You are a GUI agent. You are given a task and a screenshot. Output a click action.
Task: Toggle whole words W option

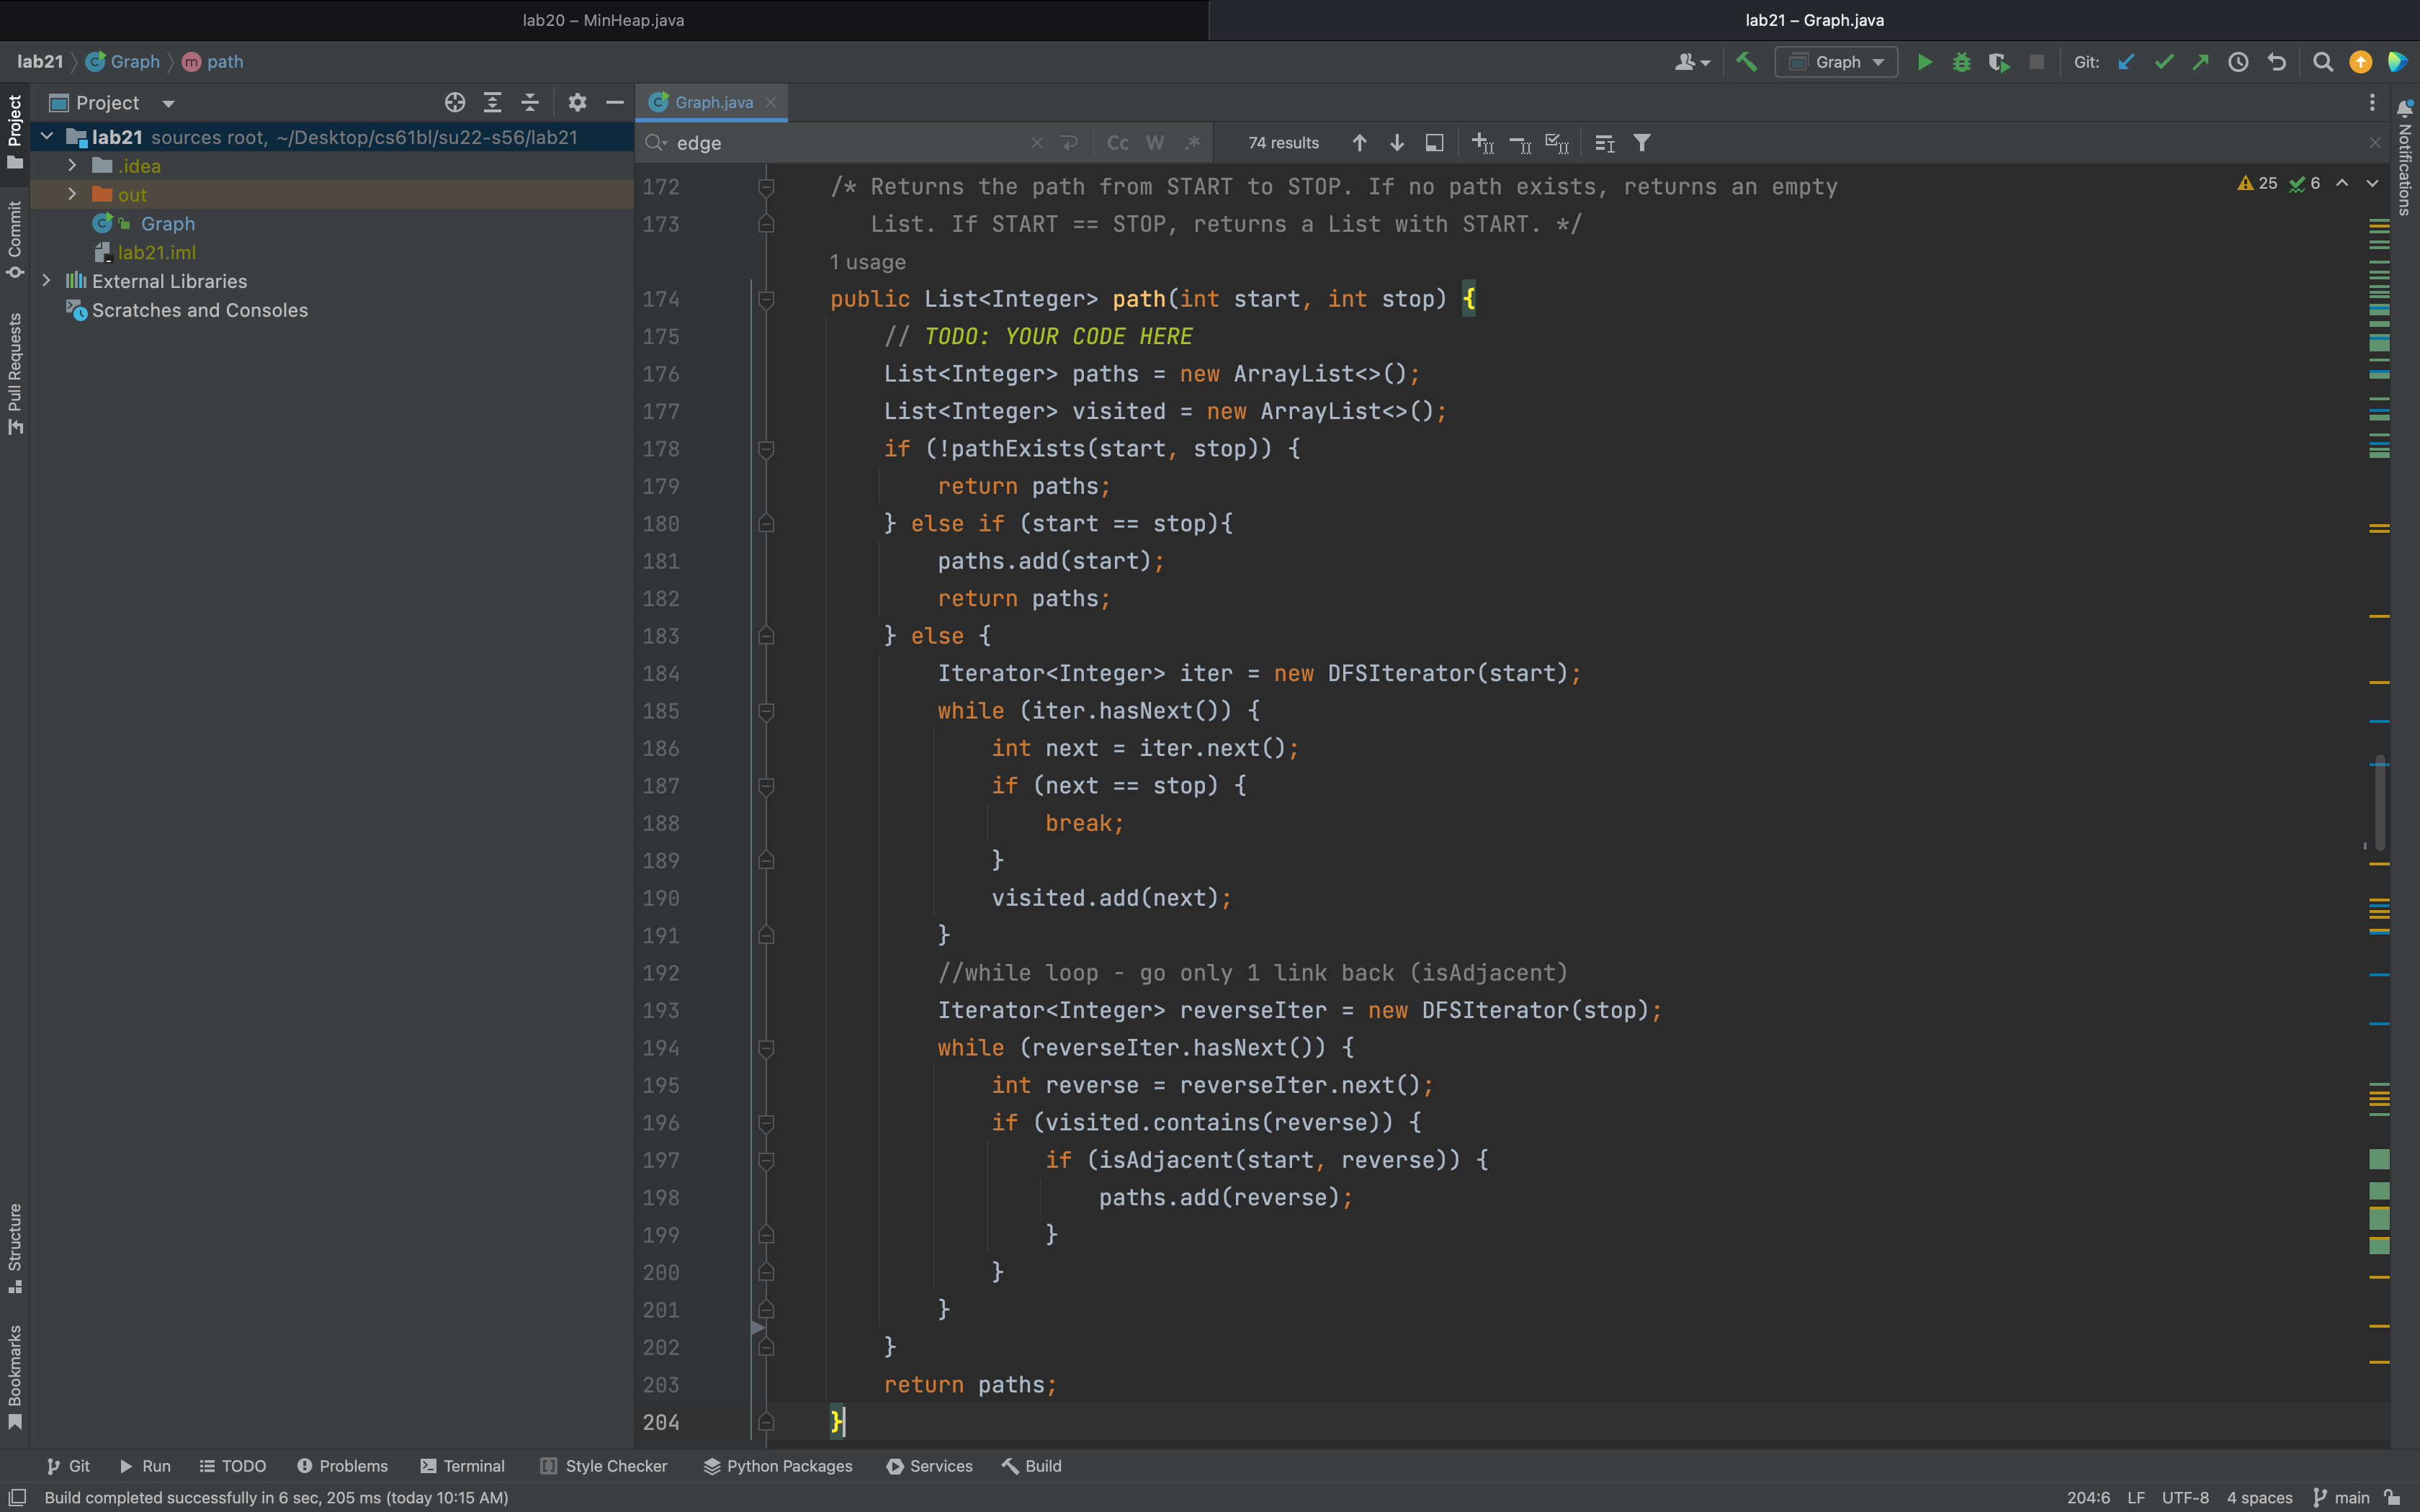[1155, 143]
